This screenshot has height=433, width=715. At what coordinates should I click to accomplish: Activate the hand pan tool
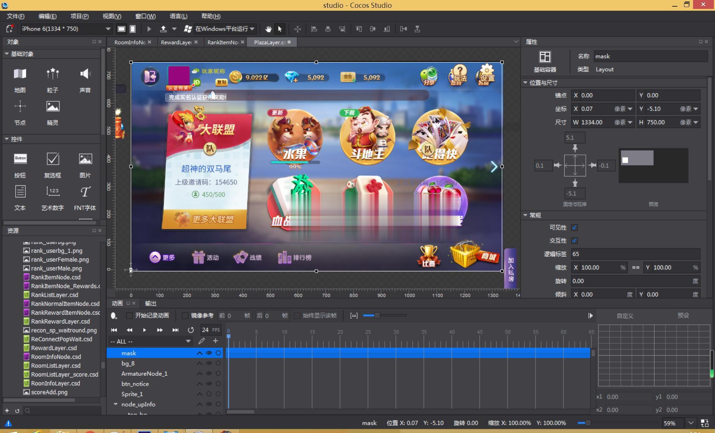[268, 29]
